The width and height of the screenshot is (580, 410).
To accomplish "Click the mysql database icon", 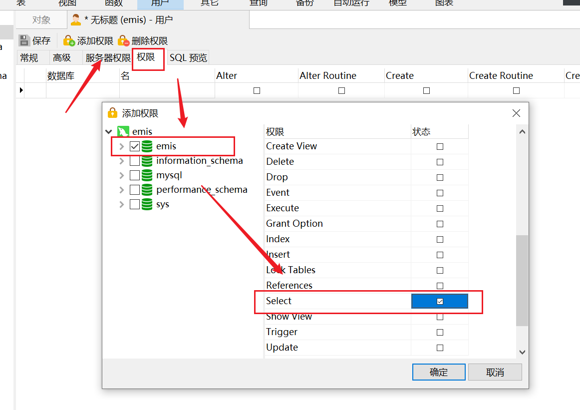I will point(147,175).
